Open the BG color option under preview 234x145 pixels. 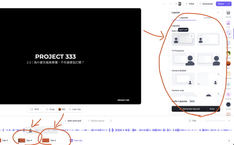(62, 109)
